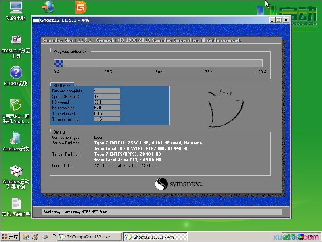The image size is (322, 242).
Task: Maximize the Ghost32 window
Action: [x=279, y=20]
